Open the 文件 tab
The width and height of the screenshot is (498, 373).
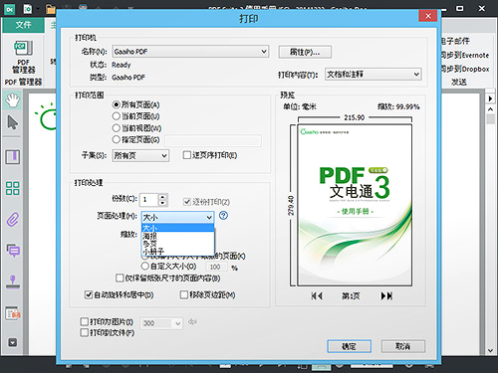(x=23, y=25)
